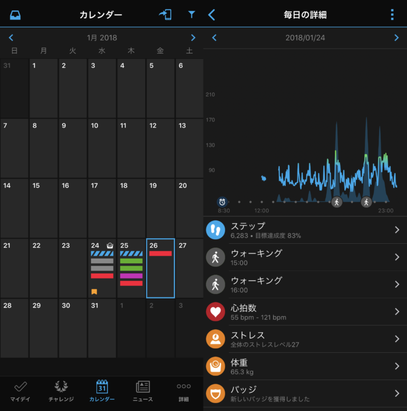Tap striped blue bar on January 24

(102, 253)
